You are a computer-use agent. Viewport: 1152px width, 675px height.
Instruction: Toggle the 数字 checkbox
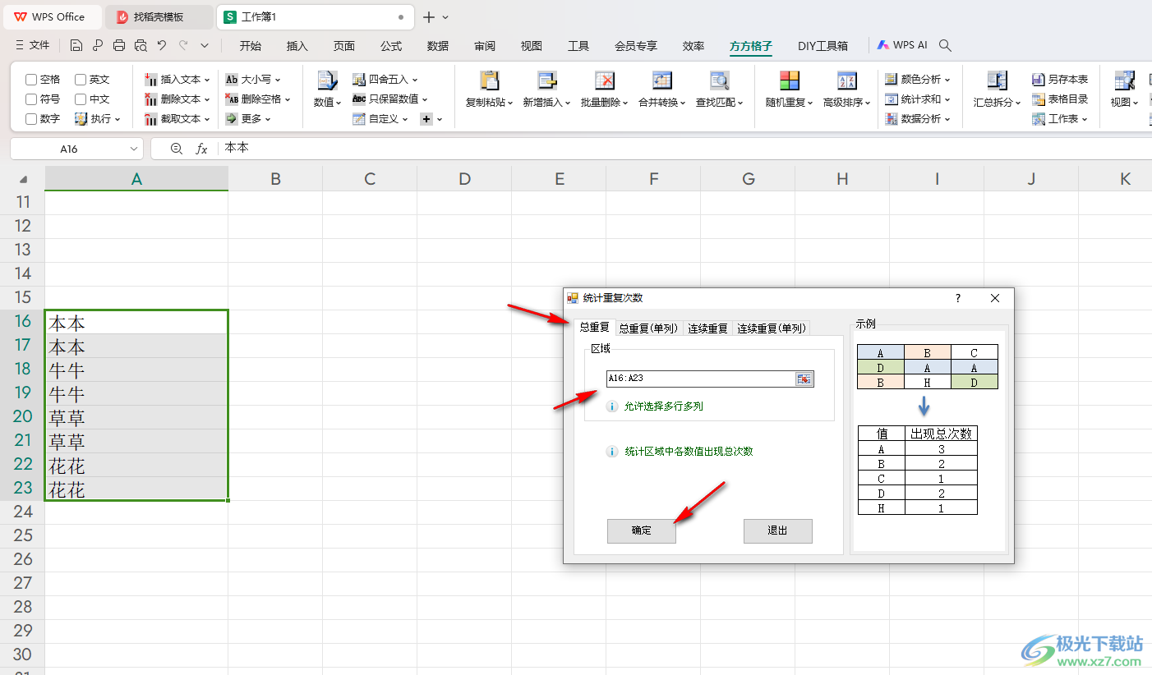(x=31, y=119)
